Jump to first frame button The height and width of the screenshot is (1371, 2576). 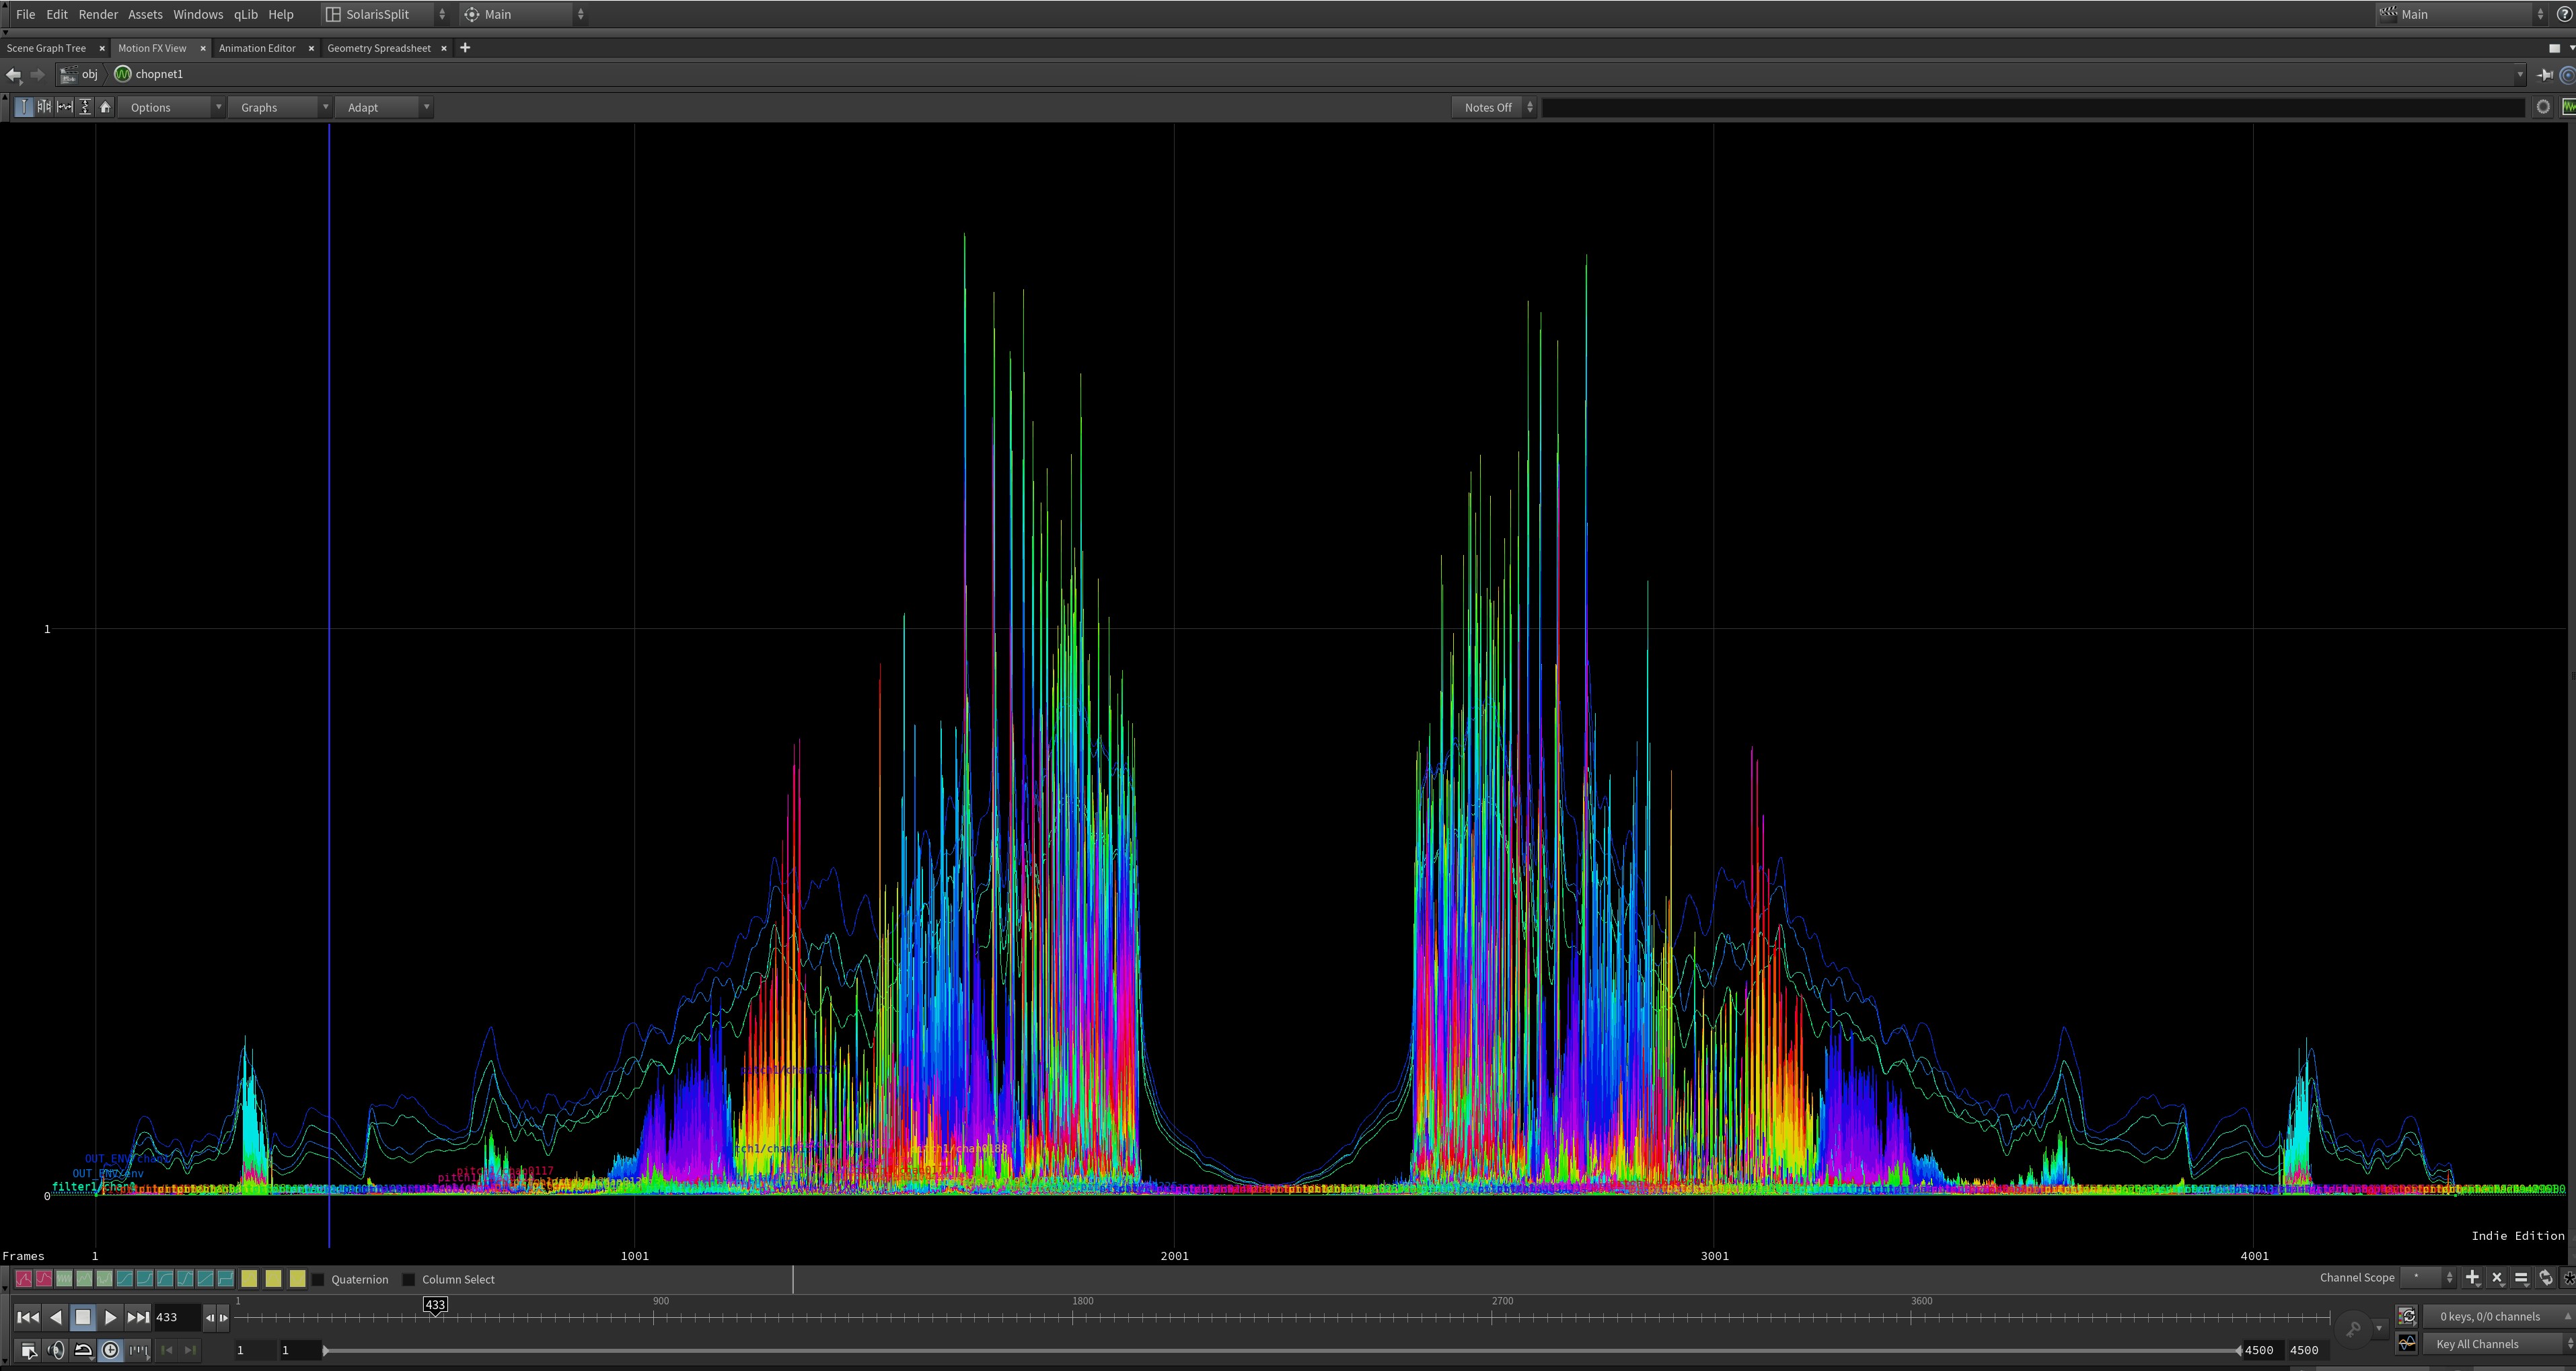point(28,1317)
